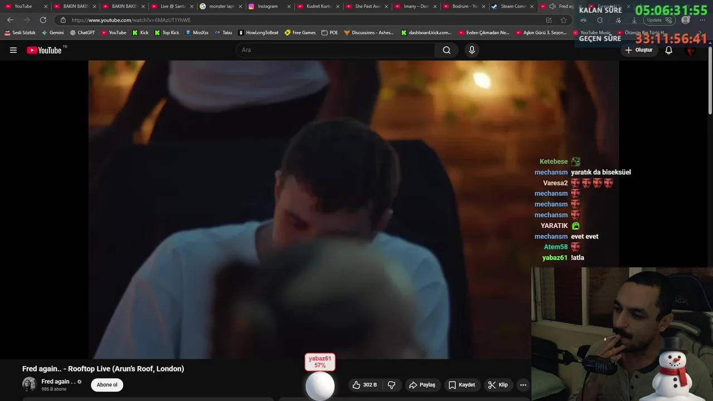The image size is (713, 401).
Task: Open the Sesli Sözlük bookmark
Action: [x=19, y=33]
